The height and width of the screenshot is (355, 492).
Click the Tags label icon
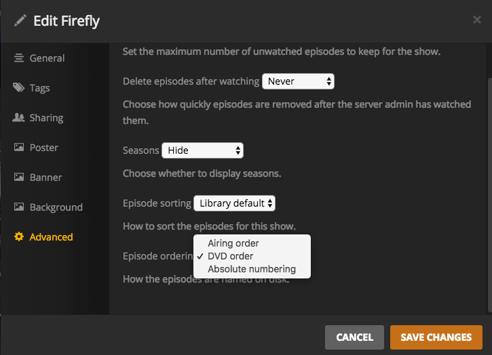pos(19,88)
